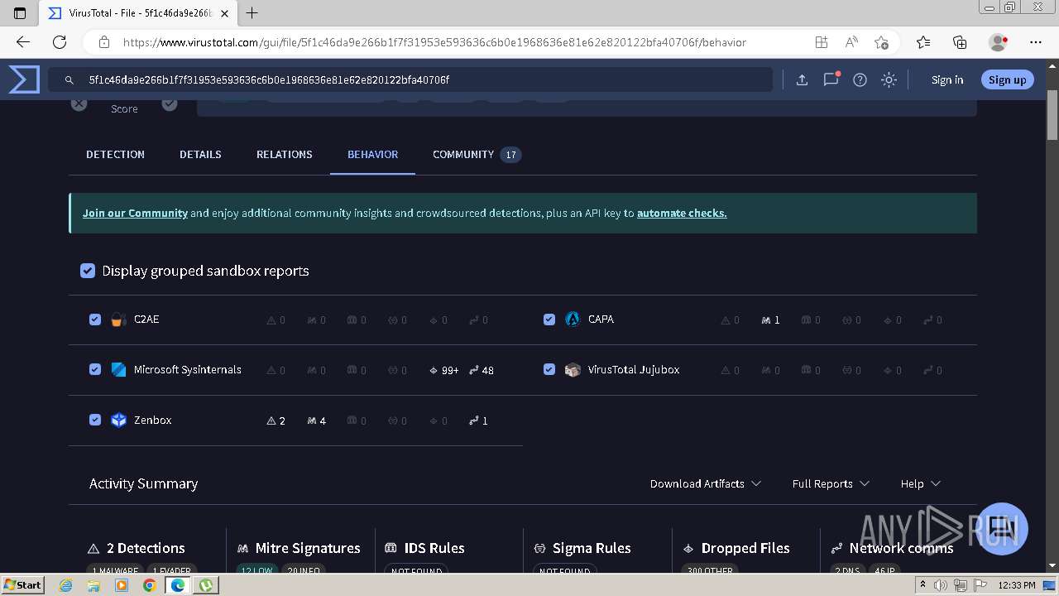The width and height of the screenshot is (1059, 596).
Task: Switch to the Details tab
Action: tap(200, 154)
